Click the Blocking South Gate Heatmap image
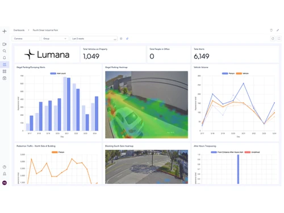 click(x=147, y=167)
